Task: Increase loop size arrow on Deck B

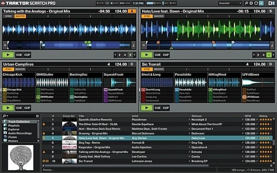Action: click(273, 55)
